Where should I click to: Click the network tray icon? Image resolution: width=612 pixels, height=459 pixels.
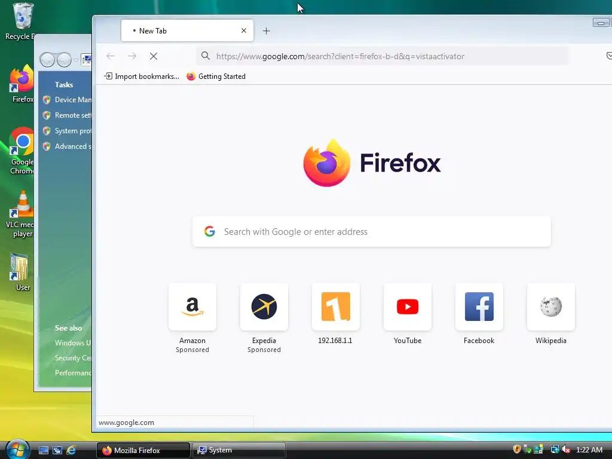(555, 449)
